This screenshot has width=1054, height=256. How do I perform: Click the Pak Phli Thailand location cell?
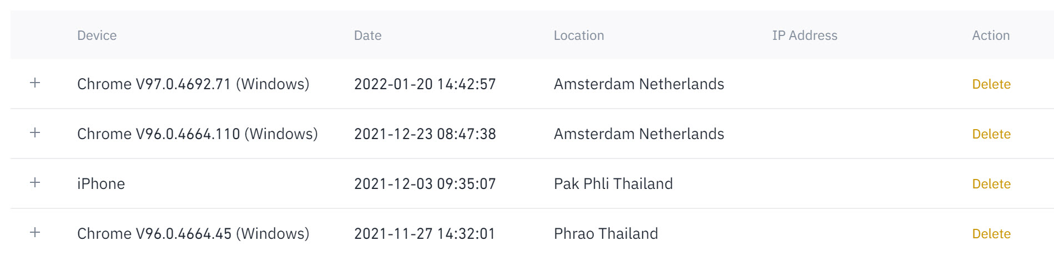613,184
